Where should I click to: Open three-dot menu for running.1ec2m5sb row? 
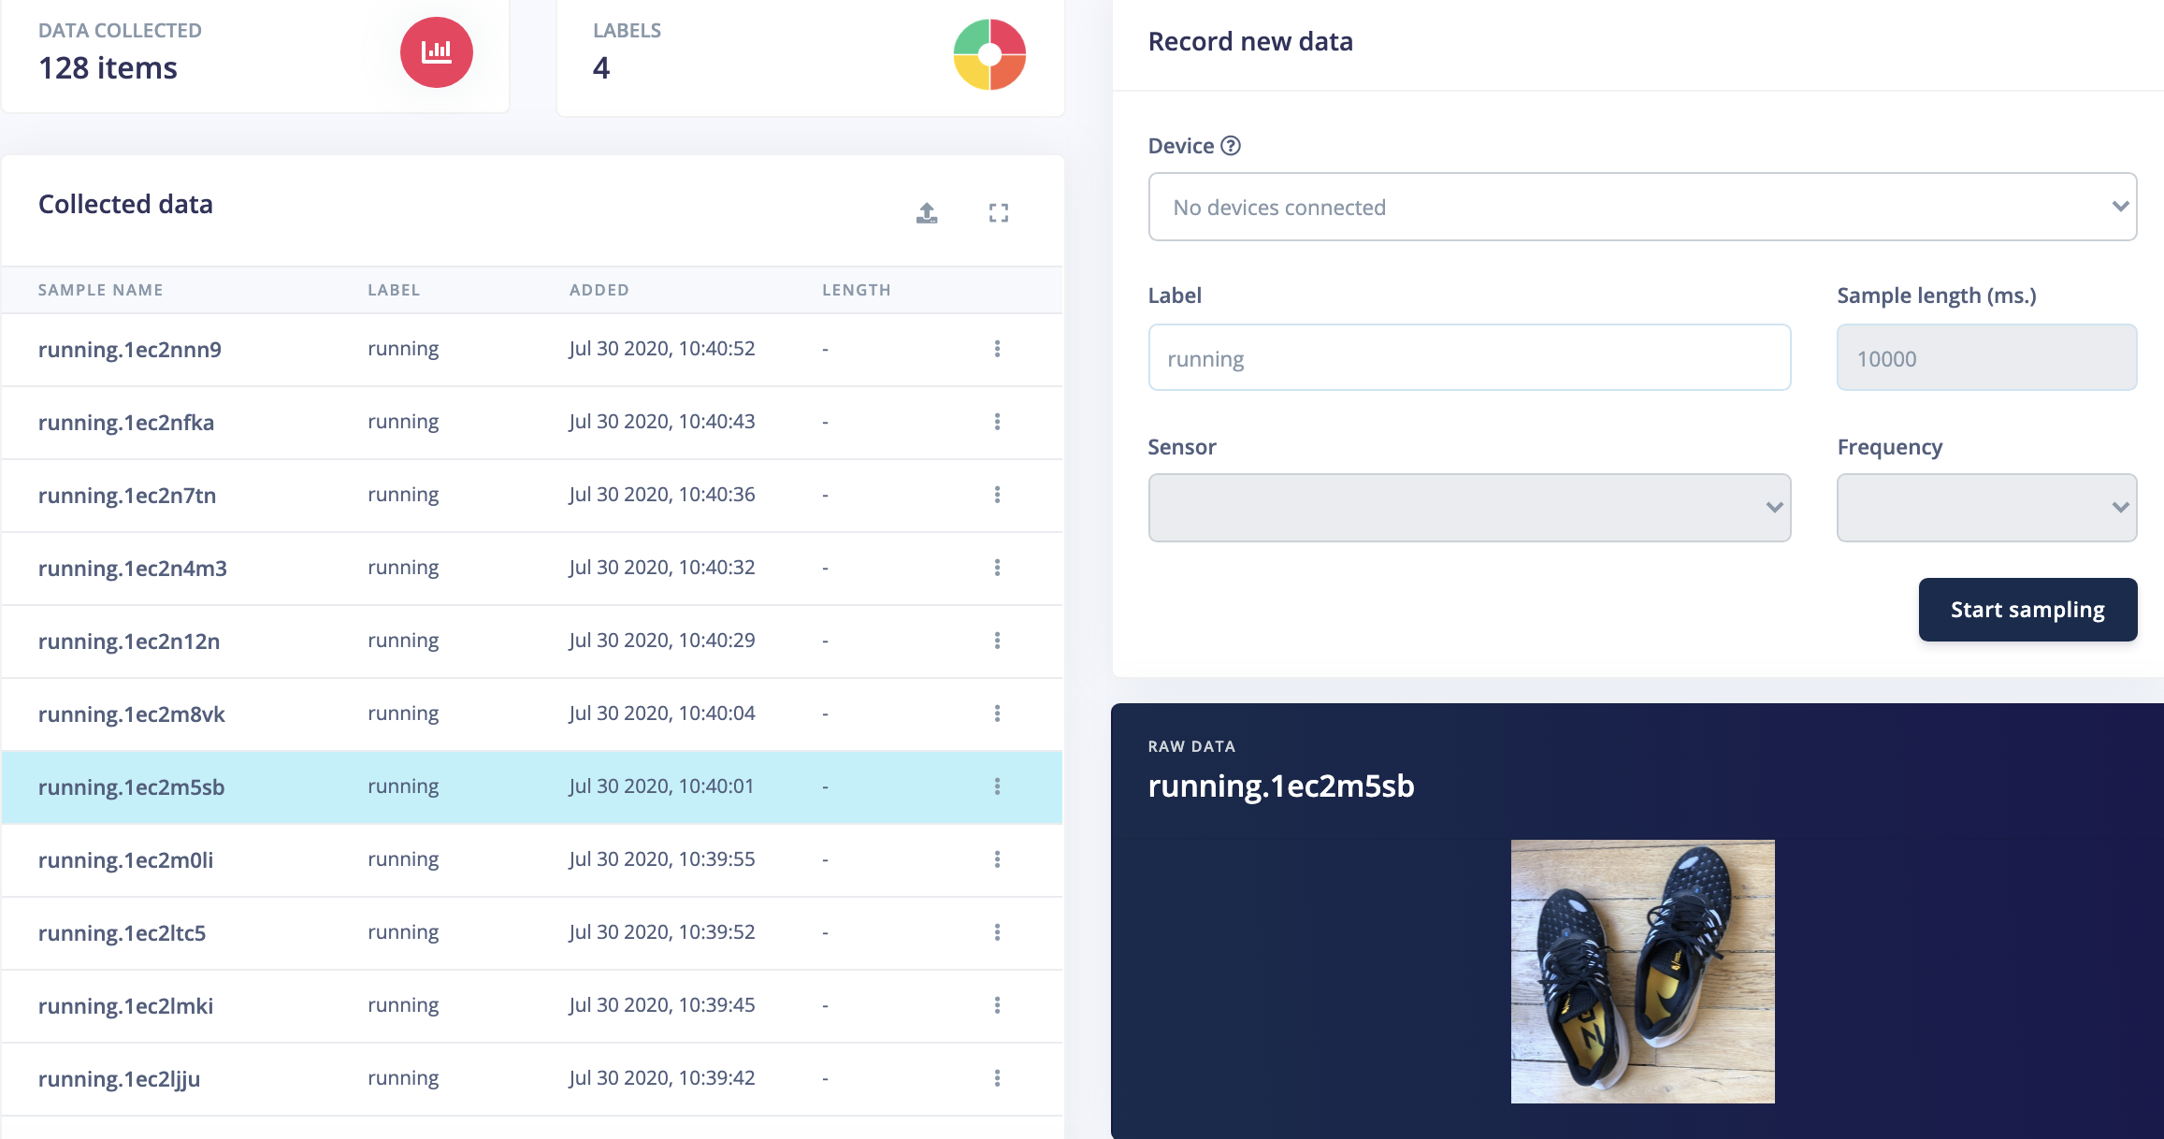[997, 786]
